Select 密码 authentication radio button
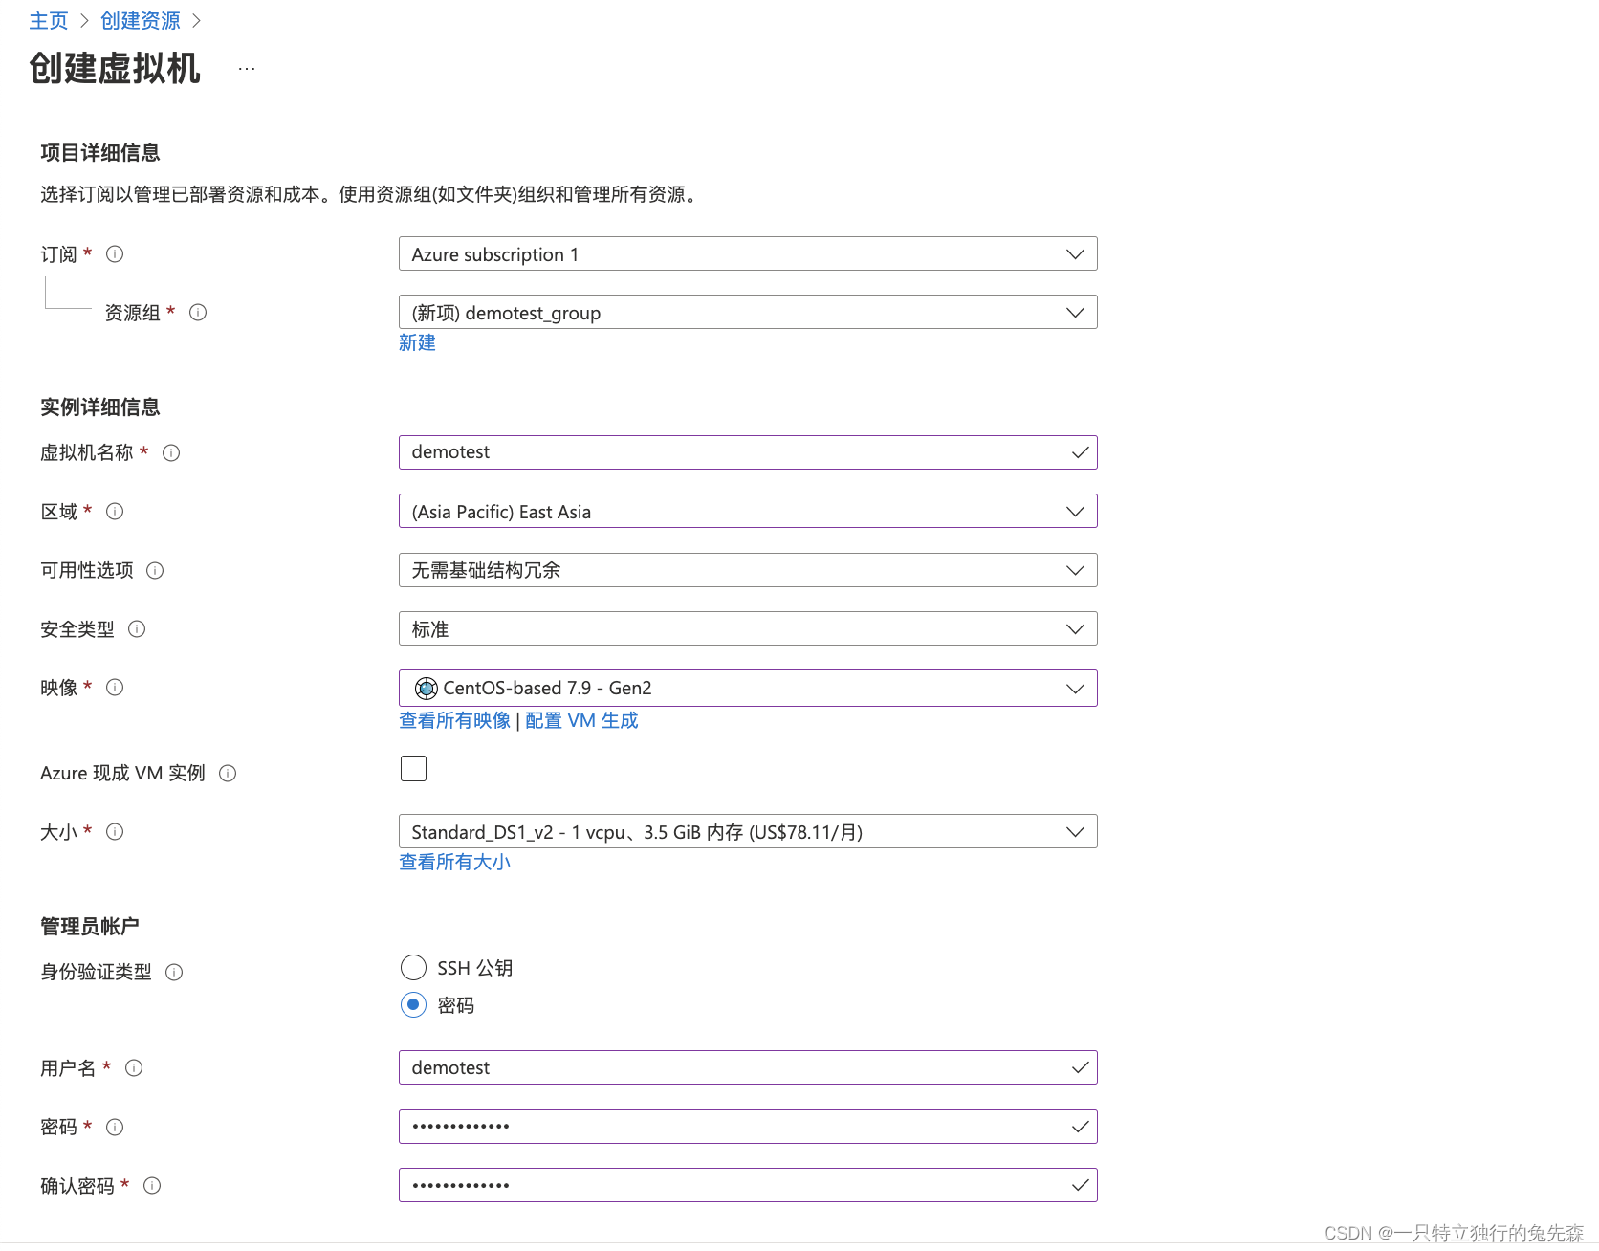Image resolution: width=1599 pixels, height=1251 pixels. pyautogui.click(x=413, y=1005)
